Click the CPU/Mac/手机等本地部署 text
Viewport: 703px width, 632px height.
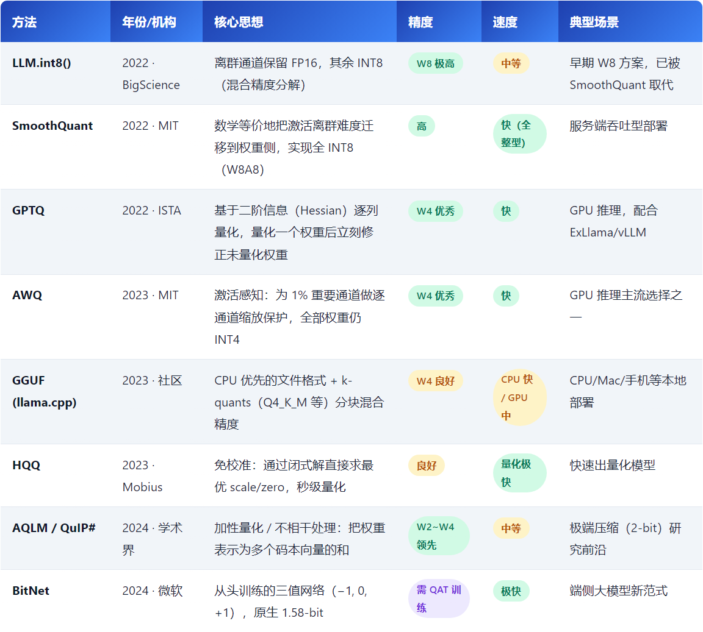click(628, 391)
